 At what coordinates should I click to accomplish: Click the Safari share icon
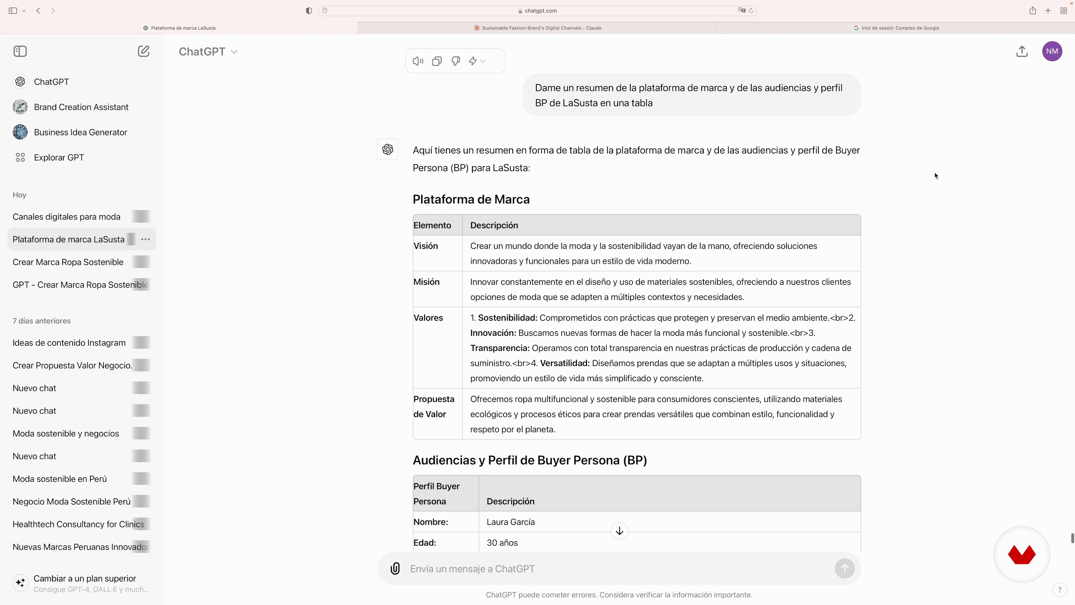point(1032,10)
